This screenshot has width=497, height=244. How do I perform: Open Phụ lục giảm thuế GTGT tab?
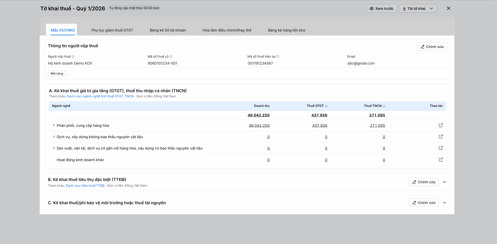pyautogui.click(x=112, y=30)
